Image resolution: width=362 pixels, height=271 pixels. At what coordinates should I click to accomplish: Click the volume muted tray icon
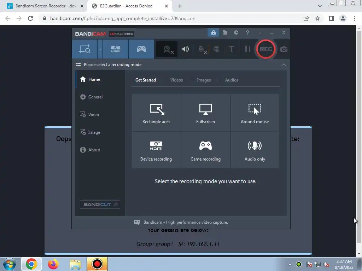[326, 265]
